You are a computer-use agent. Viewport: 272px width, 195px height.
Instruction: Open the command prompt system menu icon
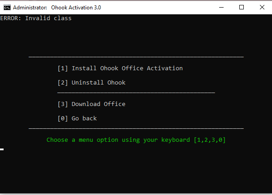tap(7, 8)
